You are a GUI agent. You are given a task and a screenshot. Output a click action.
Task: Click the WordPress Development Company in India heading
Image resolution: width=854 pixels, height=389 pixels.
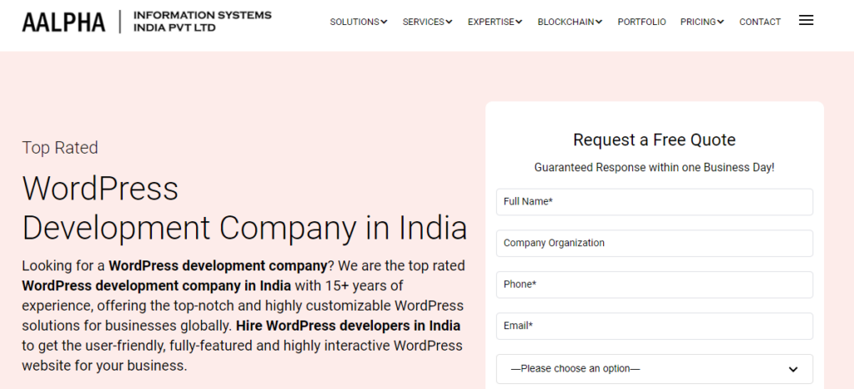click(x=244, y=208)
